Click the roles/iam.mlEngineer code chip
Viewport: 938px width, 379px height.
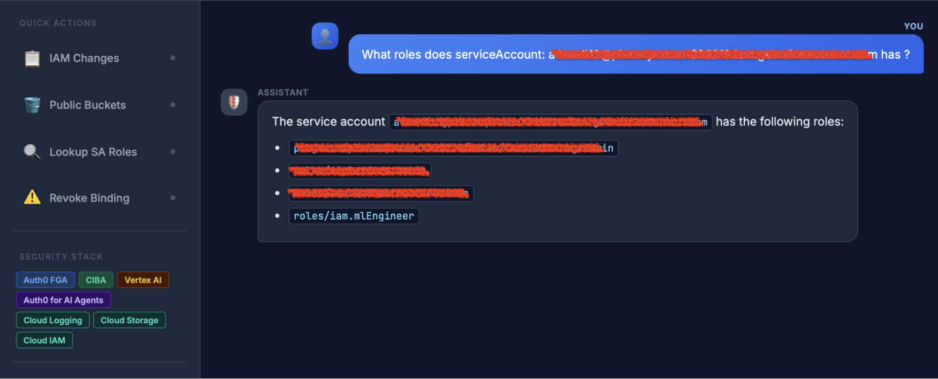coord(353,216)
